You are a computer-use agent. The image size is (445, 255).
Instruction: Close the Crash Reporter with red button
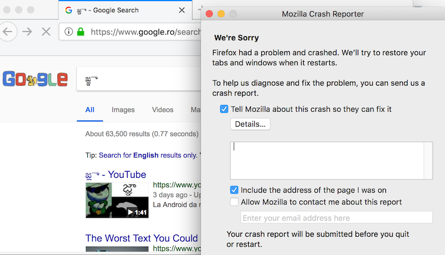coord(209,14)
